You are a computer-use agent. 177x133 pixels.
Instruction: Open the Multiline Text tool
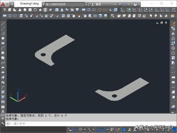(x=3, y=111)
